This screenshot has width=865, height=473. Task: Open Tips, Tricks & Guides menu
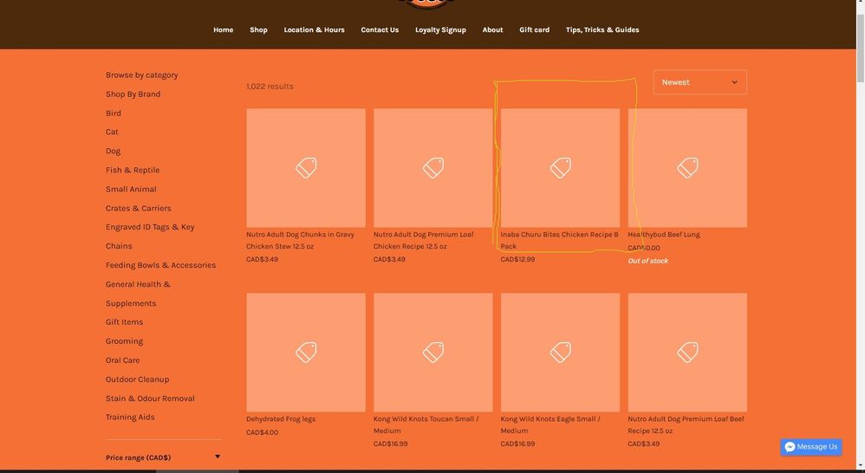pos(602,29)
